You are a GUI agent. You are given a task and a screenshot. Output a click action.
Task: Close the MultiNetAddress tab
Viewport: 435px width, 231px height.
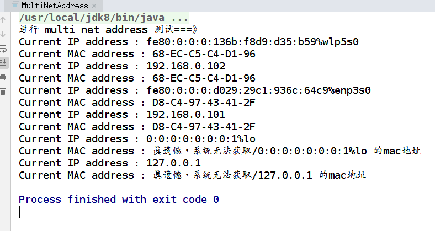pos(94,6)
